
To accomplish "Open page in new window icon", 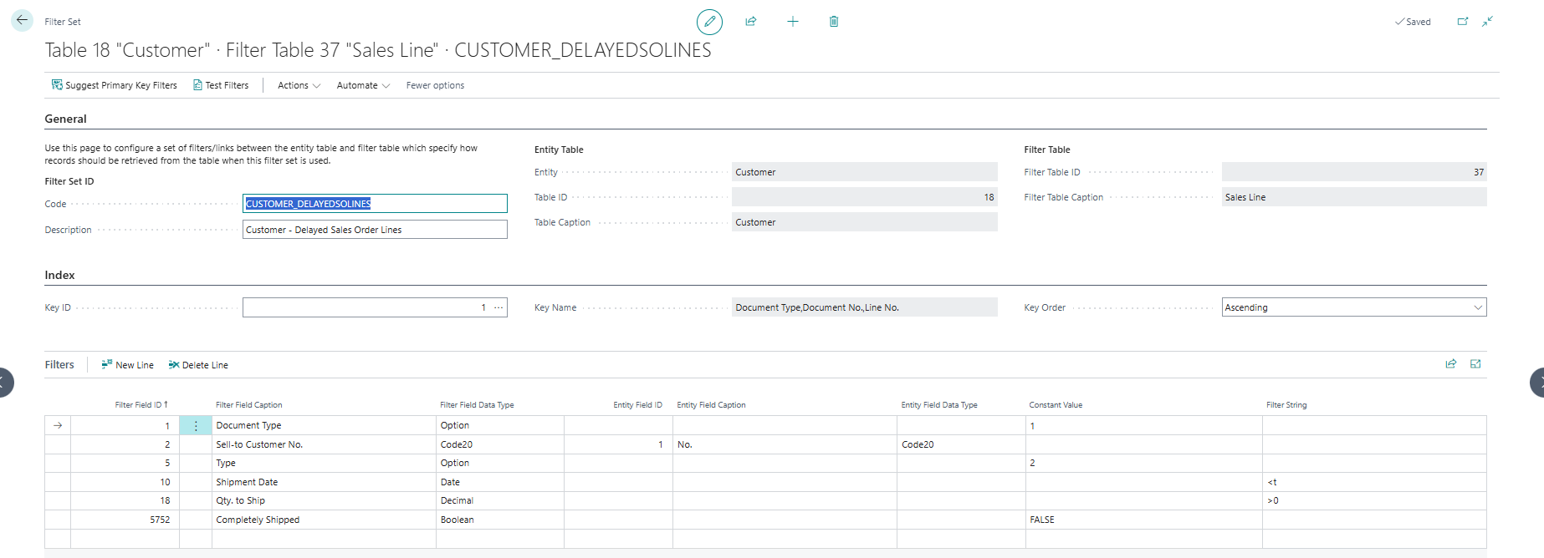I will pos(1463,22).
